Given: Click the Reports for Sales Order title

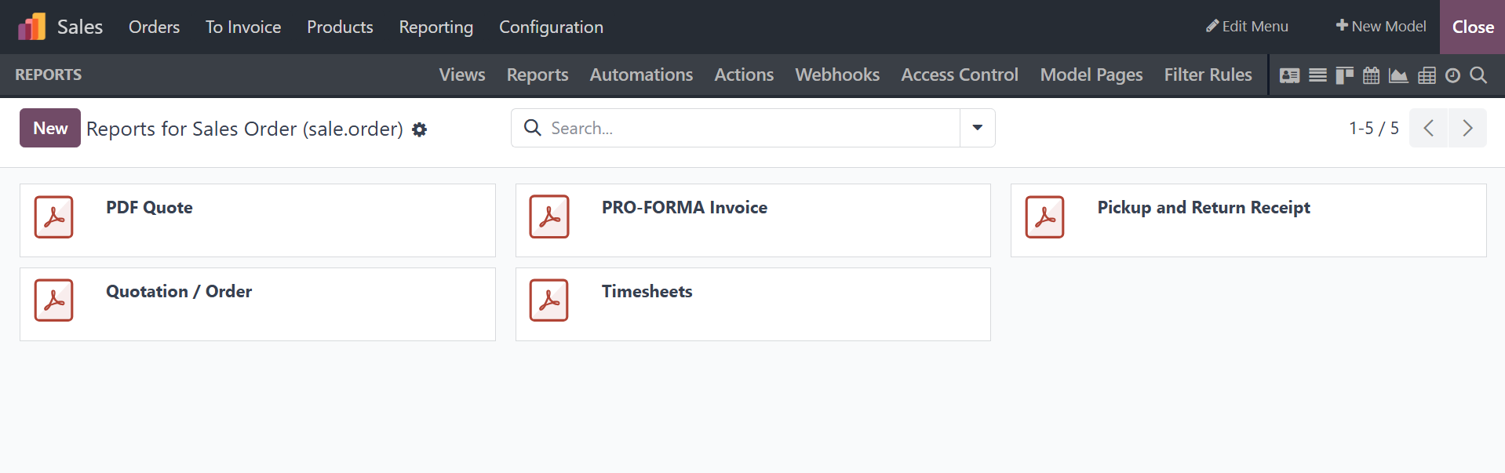Looking at the screenshot, I should 245,129.
